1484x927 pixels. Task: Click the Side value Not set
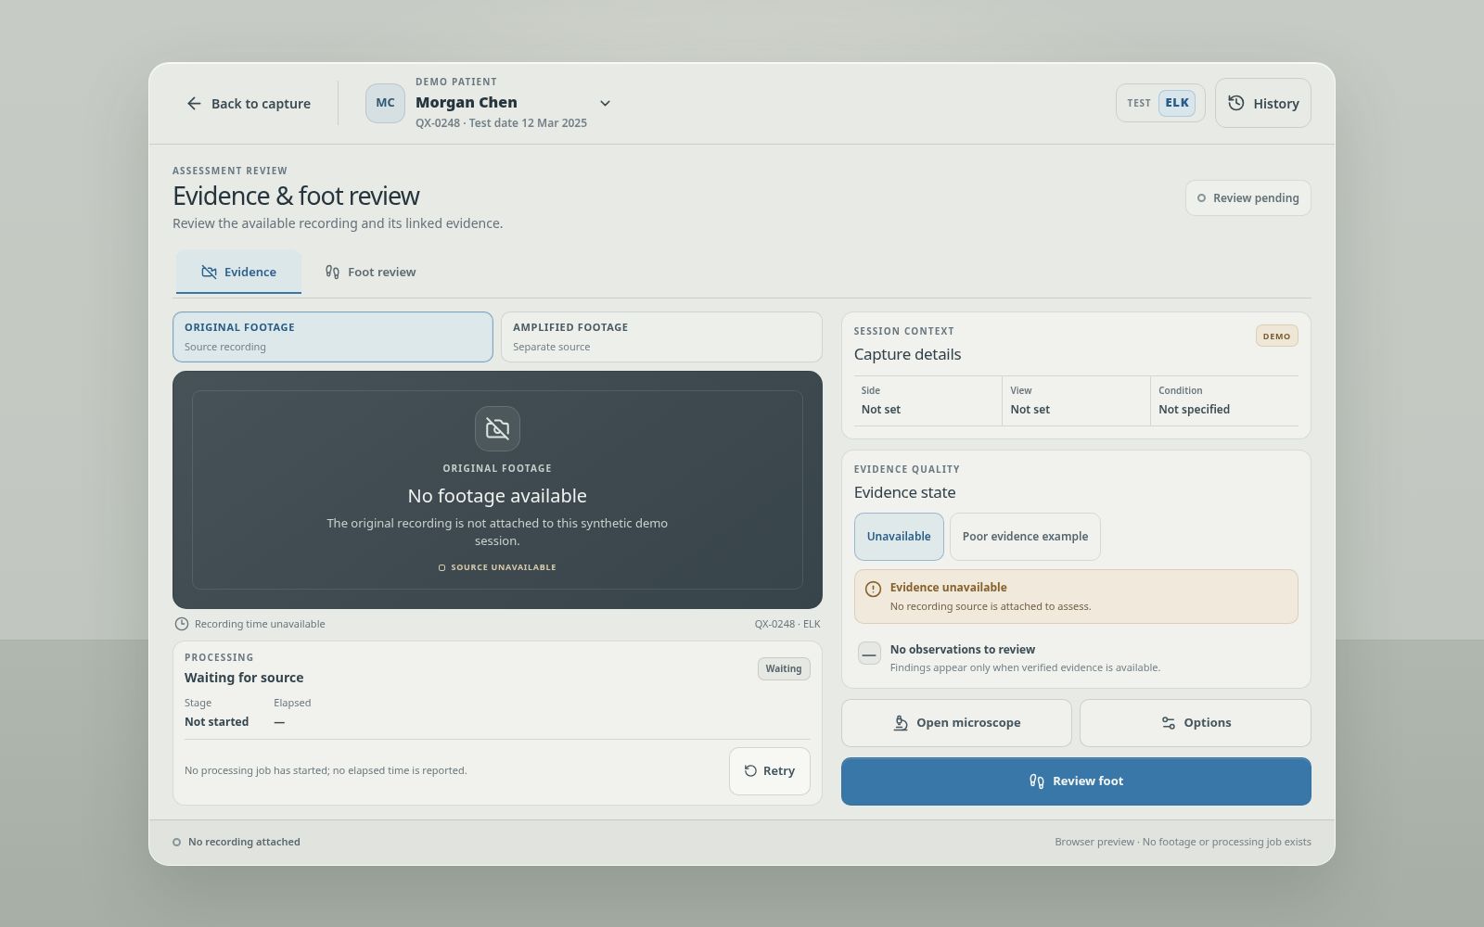click(881, 410)
